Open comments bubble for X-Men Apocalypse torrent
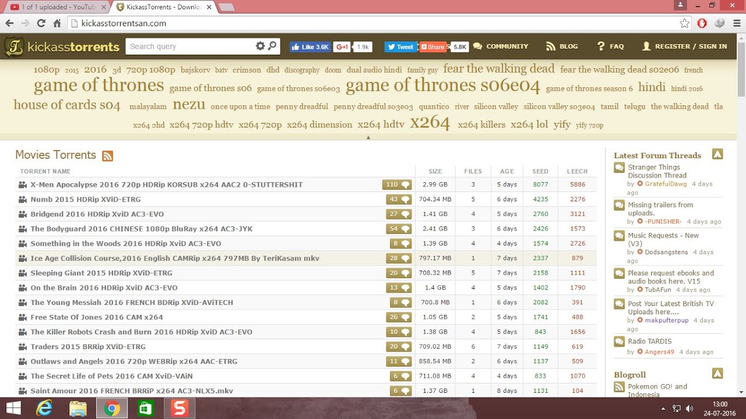 [x=397, y=184]
